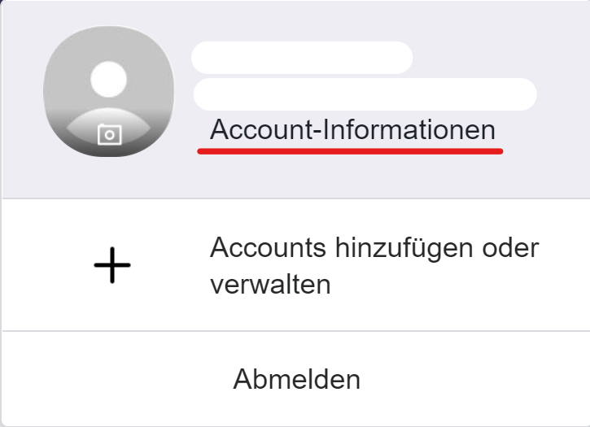Select the gray profile avatar image
This screenshot has height=427, width=590.
(x=109, y=91)
